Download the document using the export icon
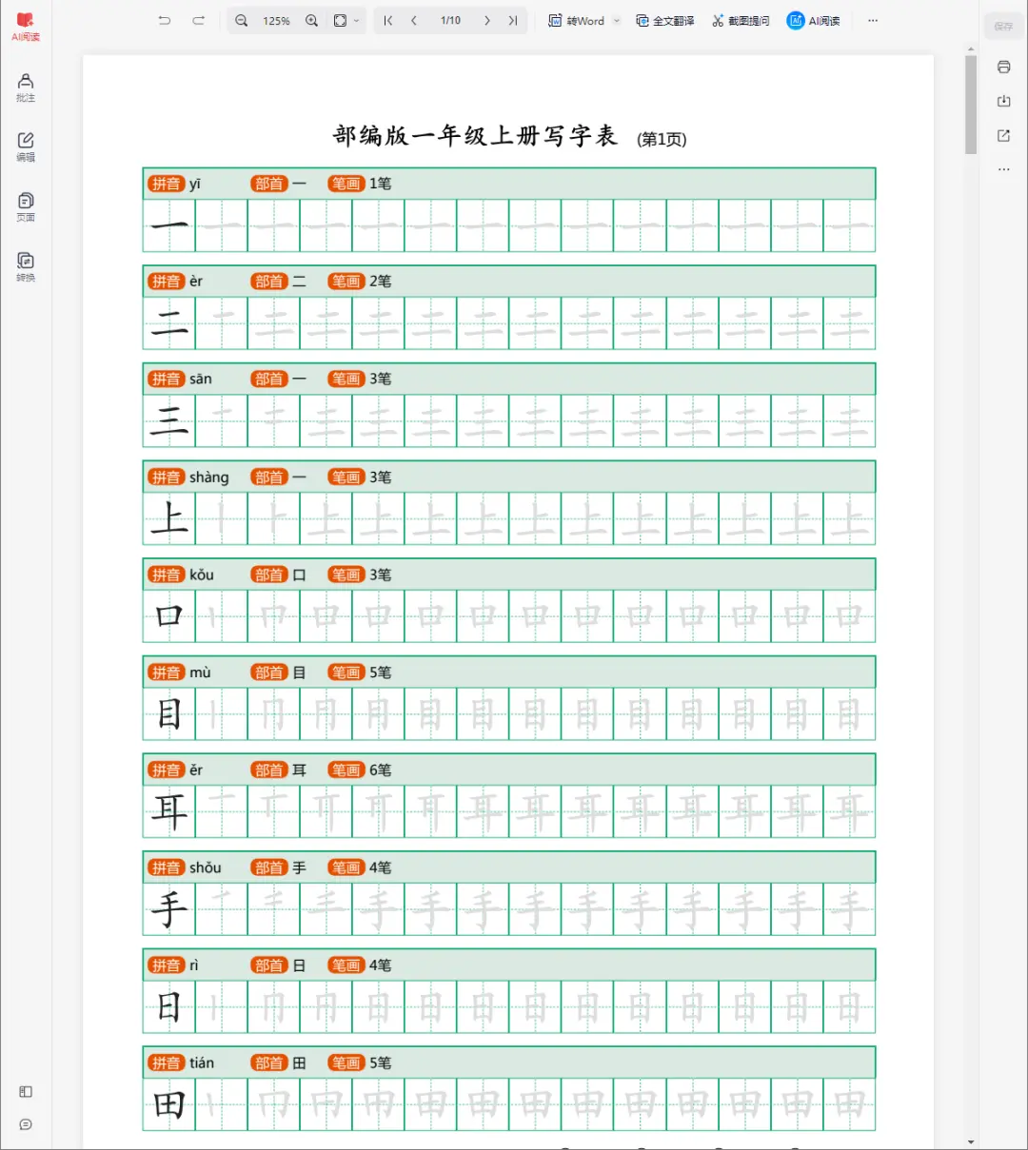Screen dimensions: 1028x1150 pos(1003,101)
